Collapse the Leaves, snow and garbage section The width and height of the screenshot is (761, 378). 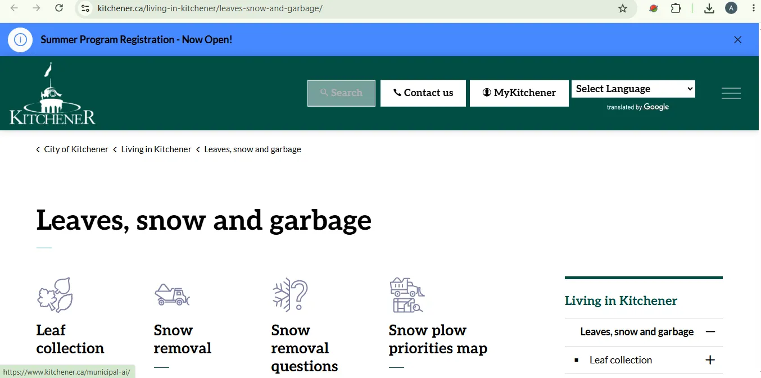(x=710, y=332)
